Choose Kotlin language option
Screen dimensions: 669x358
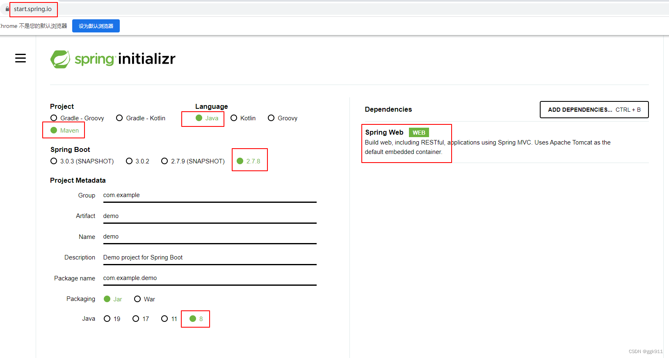coord(243,118)
